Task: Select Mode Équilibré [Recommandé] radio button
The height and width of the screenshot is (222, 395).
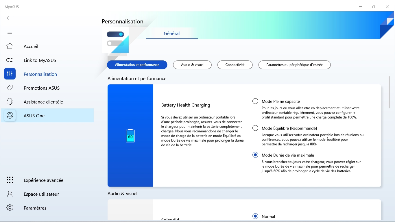Action: pos(255,128)
